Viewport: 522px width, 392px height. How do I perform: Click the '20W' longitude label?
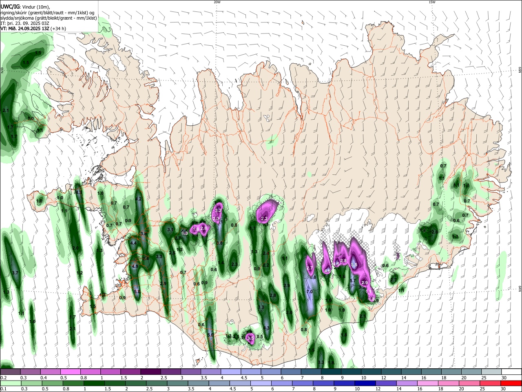coord(217,2)
